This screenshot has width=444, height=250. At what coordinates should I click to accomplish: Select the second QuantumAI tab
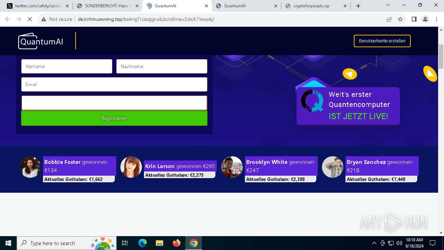tap(246, 6)
